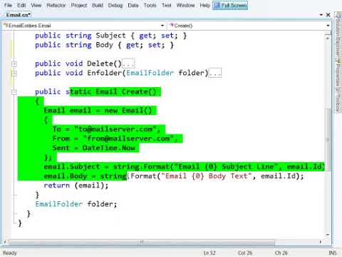Open the Project menu
The height and width of the screenshot is (257, 342).
[x=79, y=5]
